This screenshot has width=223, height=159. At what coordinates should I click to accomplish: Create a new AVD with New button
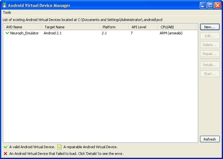pos(210,27)
